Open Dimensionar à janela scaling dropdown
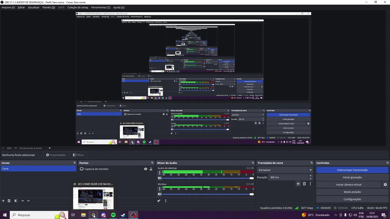 click(x=35, y=148)
